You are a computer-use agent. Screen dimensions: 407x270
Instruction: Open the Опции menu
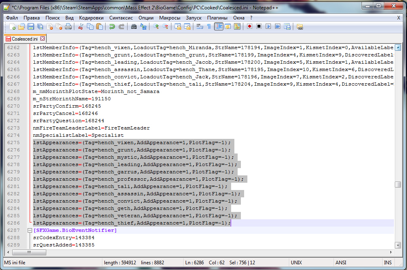[x=146, y=17]
